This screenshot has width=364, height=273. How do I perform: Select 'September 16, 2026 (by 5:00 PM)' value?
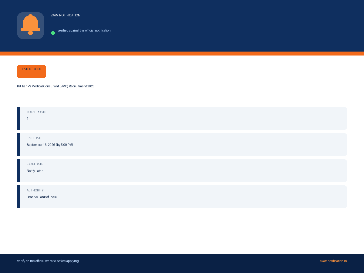[50, 145]
